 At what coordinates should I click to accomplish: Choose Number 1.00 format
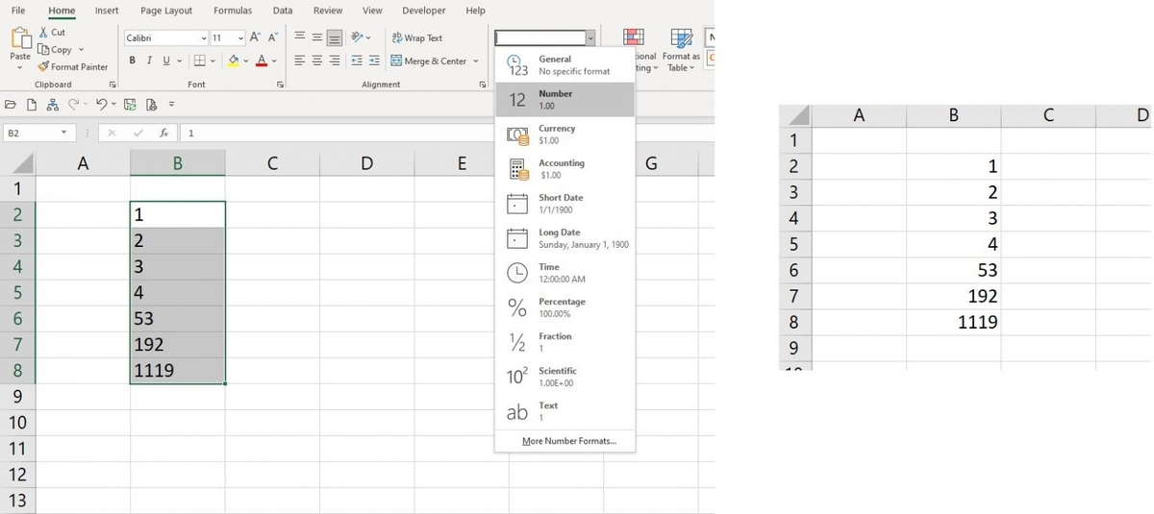[x=564, y=100]
